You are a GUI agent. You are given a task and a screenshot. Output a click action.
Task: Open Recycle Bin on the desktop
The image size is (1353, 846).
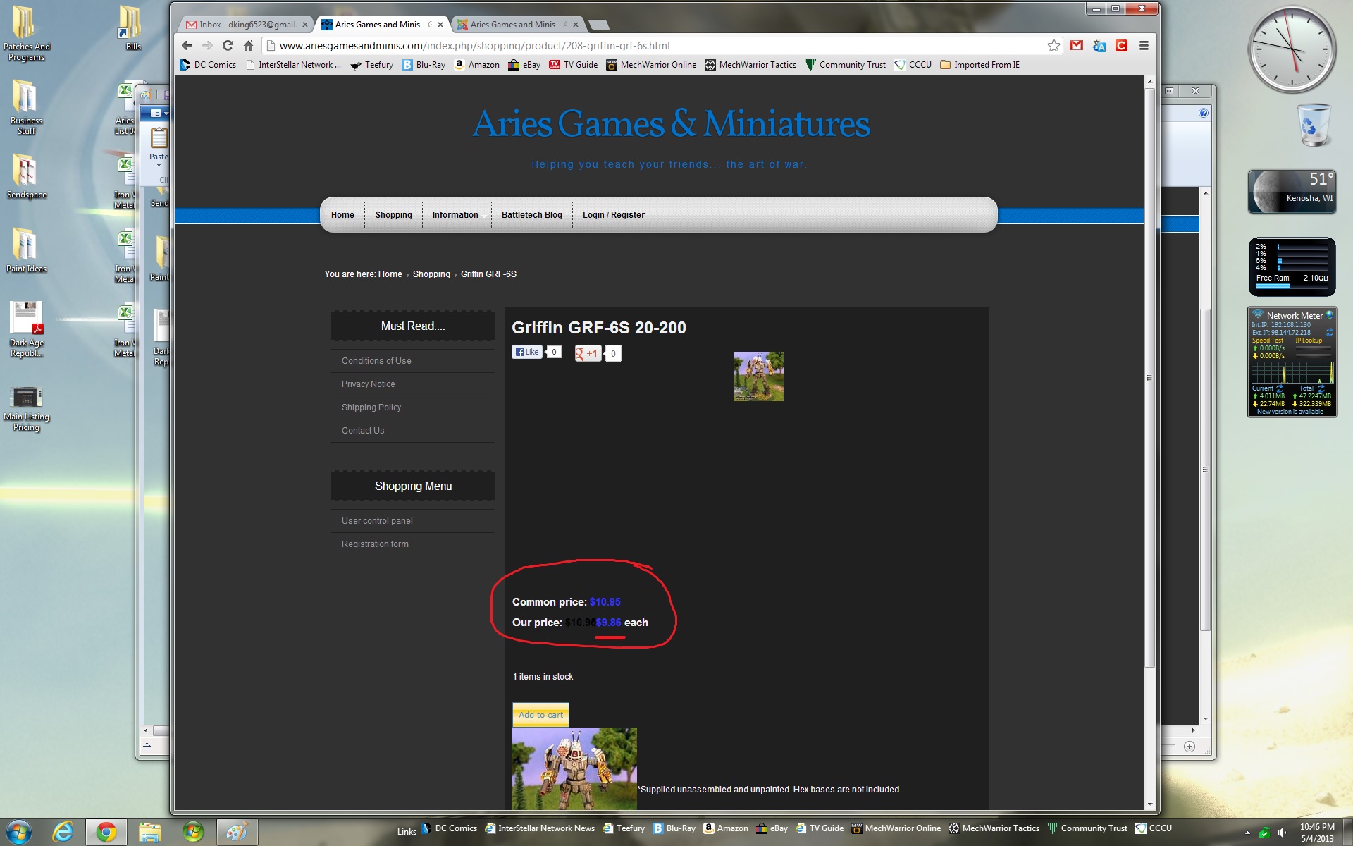click(1314, 125)
